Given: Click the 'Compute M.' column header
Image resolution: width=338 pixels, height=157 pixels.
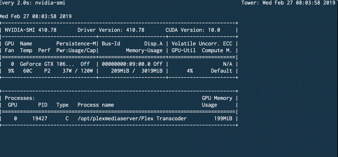Looking at the screenshot, I should point(217,51).
